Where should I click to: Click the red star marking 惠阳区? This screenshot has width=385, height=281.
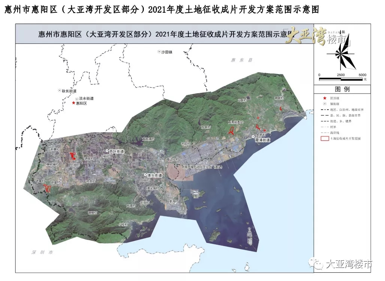click(73, 103)
